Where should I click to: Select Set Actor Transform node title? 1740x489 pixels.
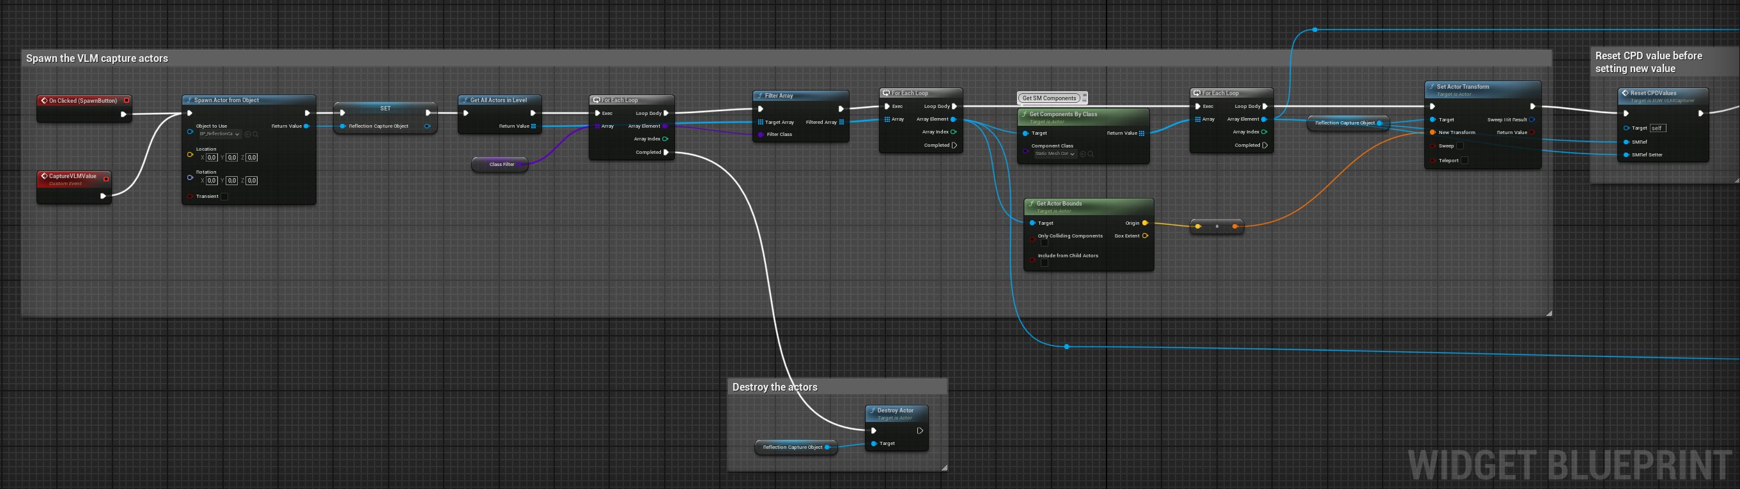point(1463,86)
